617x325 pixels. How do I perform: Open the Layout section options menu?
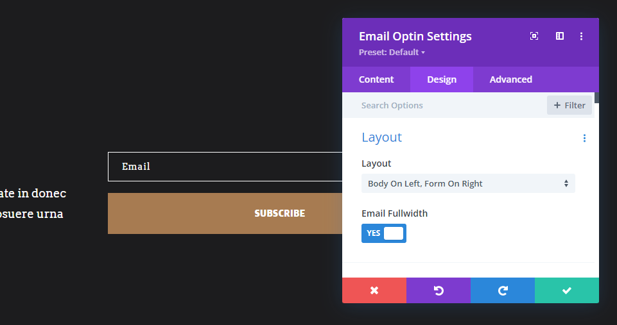click(584, 138)
